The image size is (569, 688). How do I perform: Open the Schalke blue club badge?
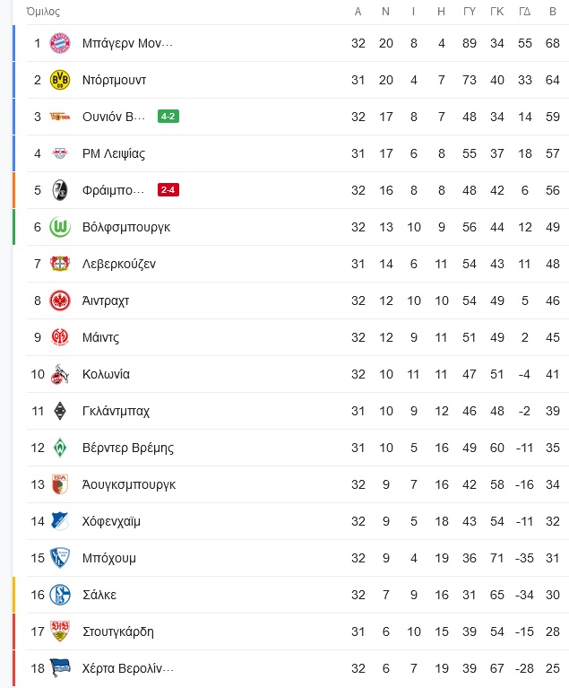(x=60, y=595)
